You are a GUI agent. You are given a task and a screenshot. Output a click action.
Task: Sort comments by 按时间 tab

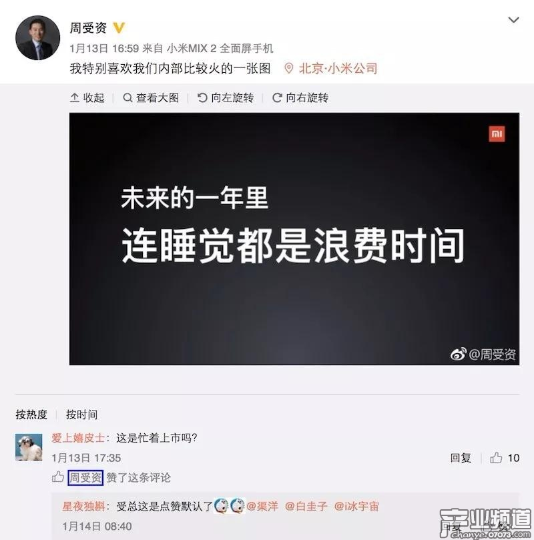[81, 415]
